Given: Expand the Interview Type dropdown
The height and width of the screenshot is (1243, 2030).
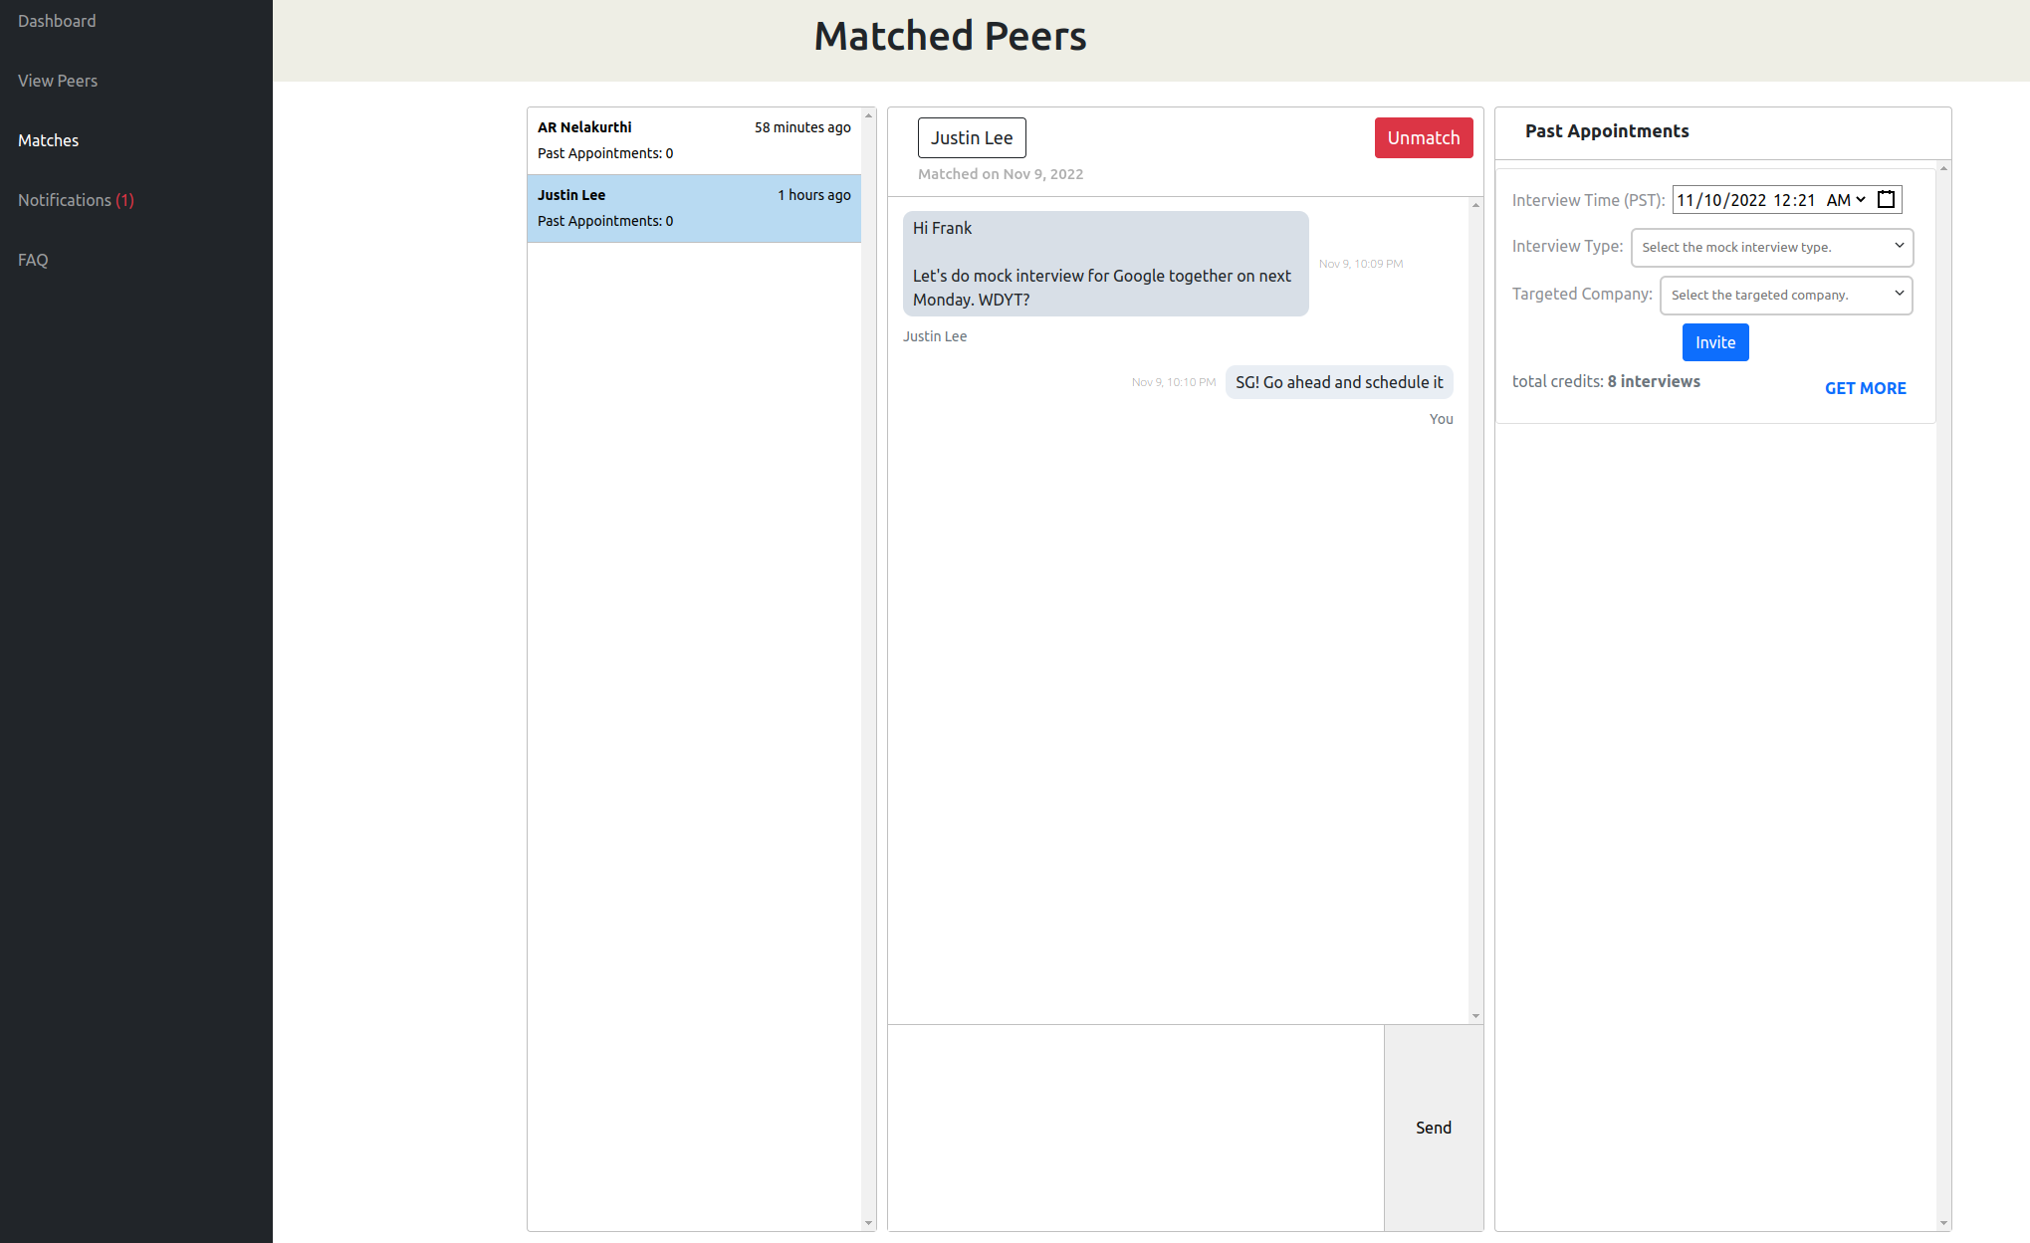Looking at the screenshot, I should pyautogui.click(x=1771, y=247).
